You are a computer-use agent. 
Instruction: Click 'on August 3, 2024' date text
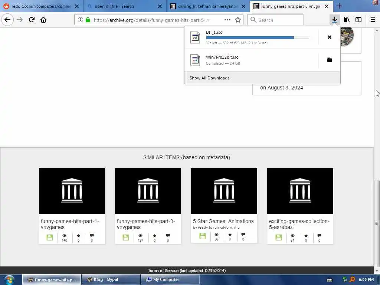281,88
